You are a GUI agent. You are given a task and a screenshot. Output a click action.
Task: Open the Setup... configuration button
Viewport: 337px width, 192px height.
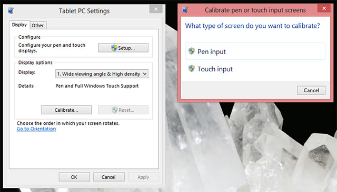tap(123, 48)
